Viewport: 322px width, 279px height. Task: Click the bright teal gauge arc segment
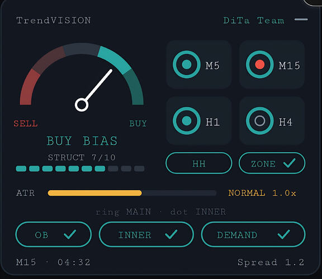[x=115, y=59]
